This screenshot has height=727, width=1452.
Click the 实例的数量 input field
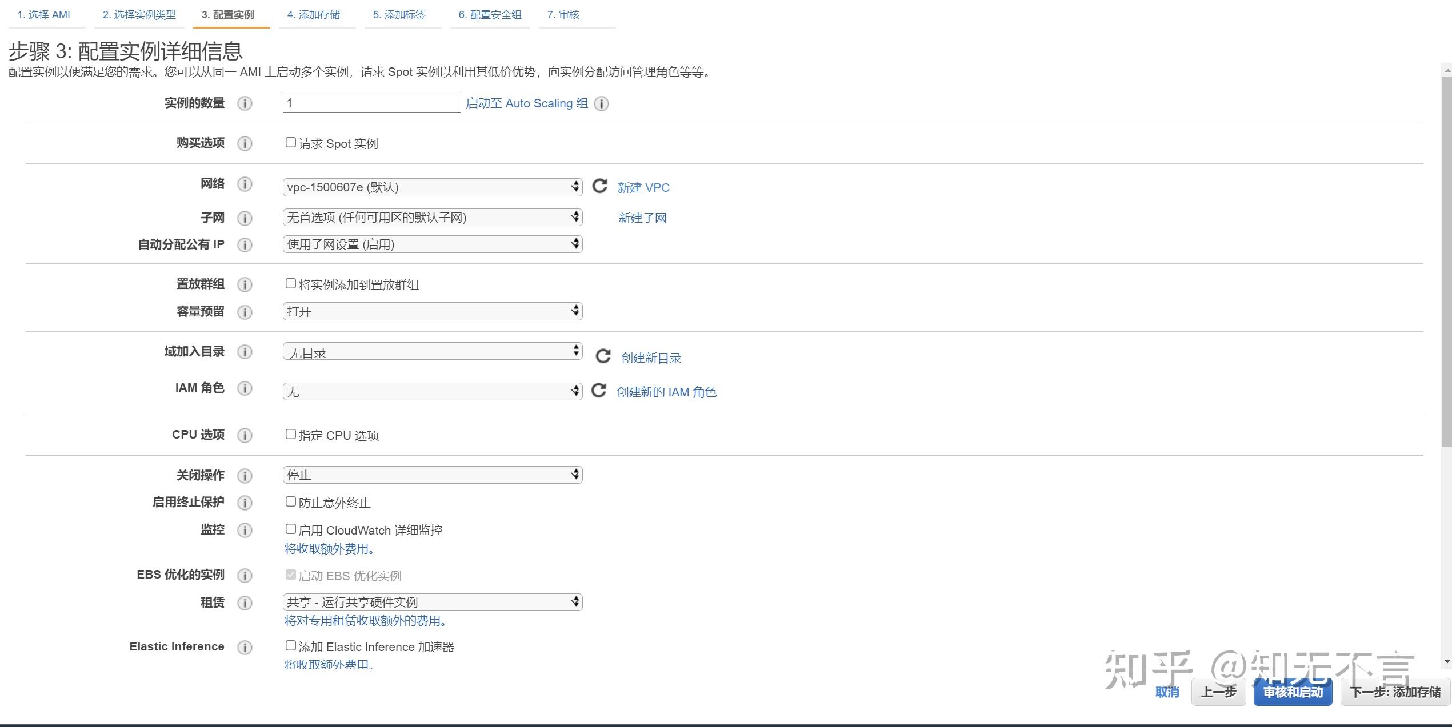coord(371,103)
